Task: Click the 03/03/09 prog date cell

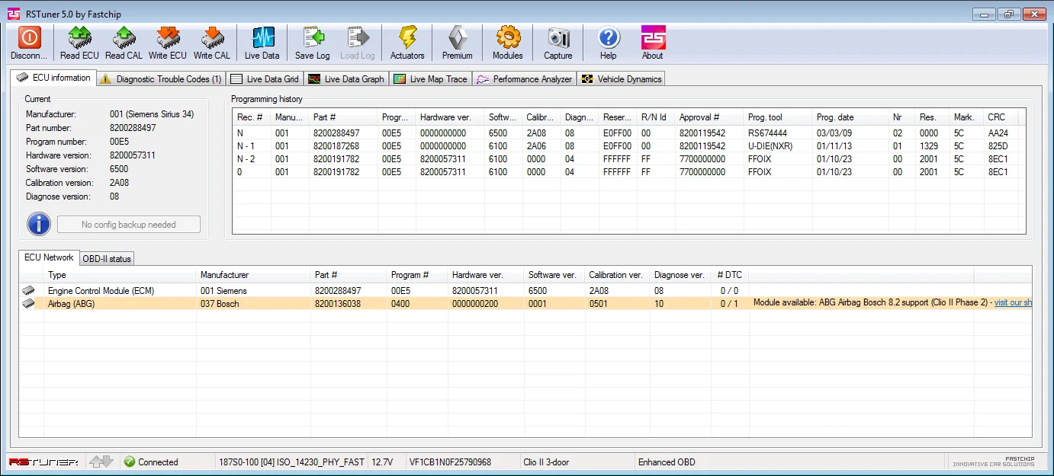Action: (x=833, y=133)
